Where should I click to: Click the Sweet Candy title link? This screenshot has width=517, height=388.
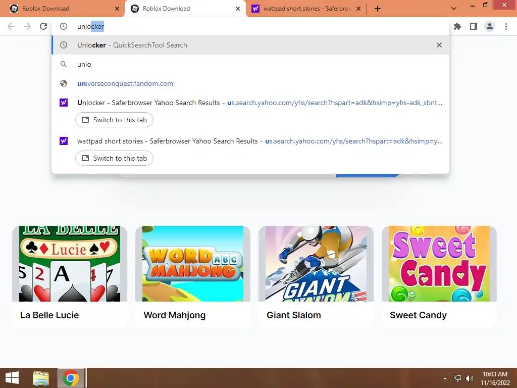pos(418,315)
